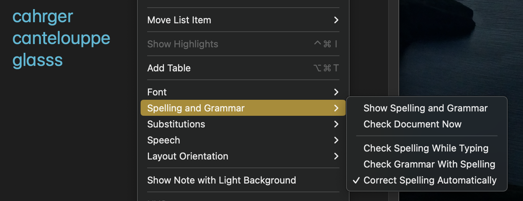The image size is (523, 201).
Task: Click the word glasss in the note
Action: point(38,60)
